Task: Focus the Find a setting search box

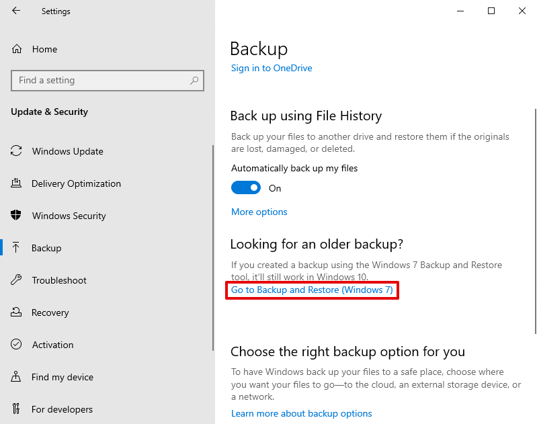Action: [108, 81]
